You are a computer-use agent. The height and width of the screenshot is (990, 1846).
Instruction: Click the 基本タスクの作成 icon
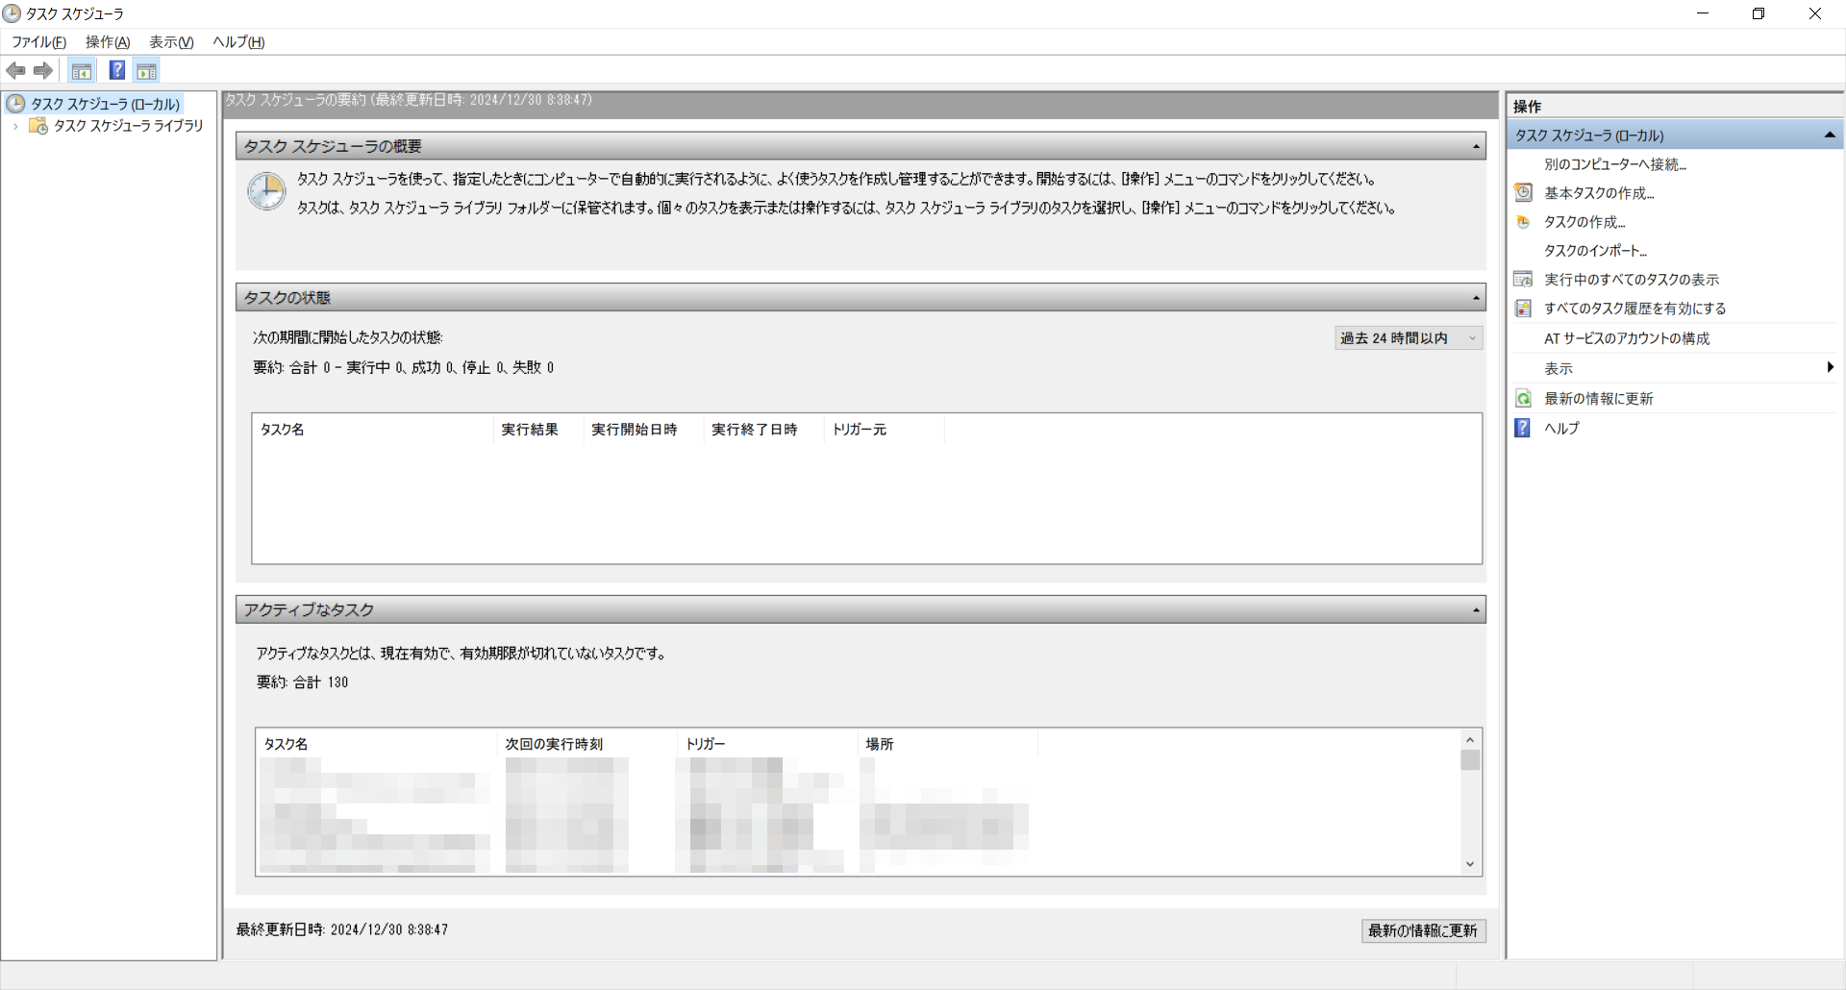[x=1523, y=193]
